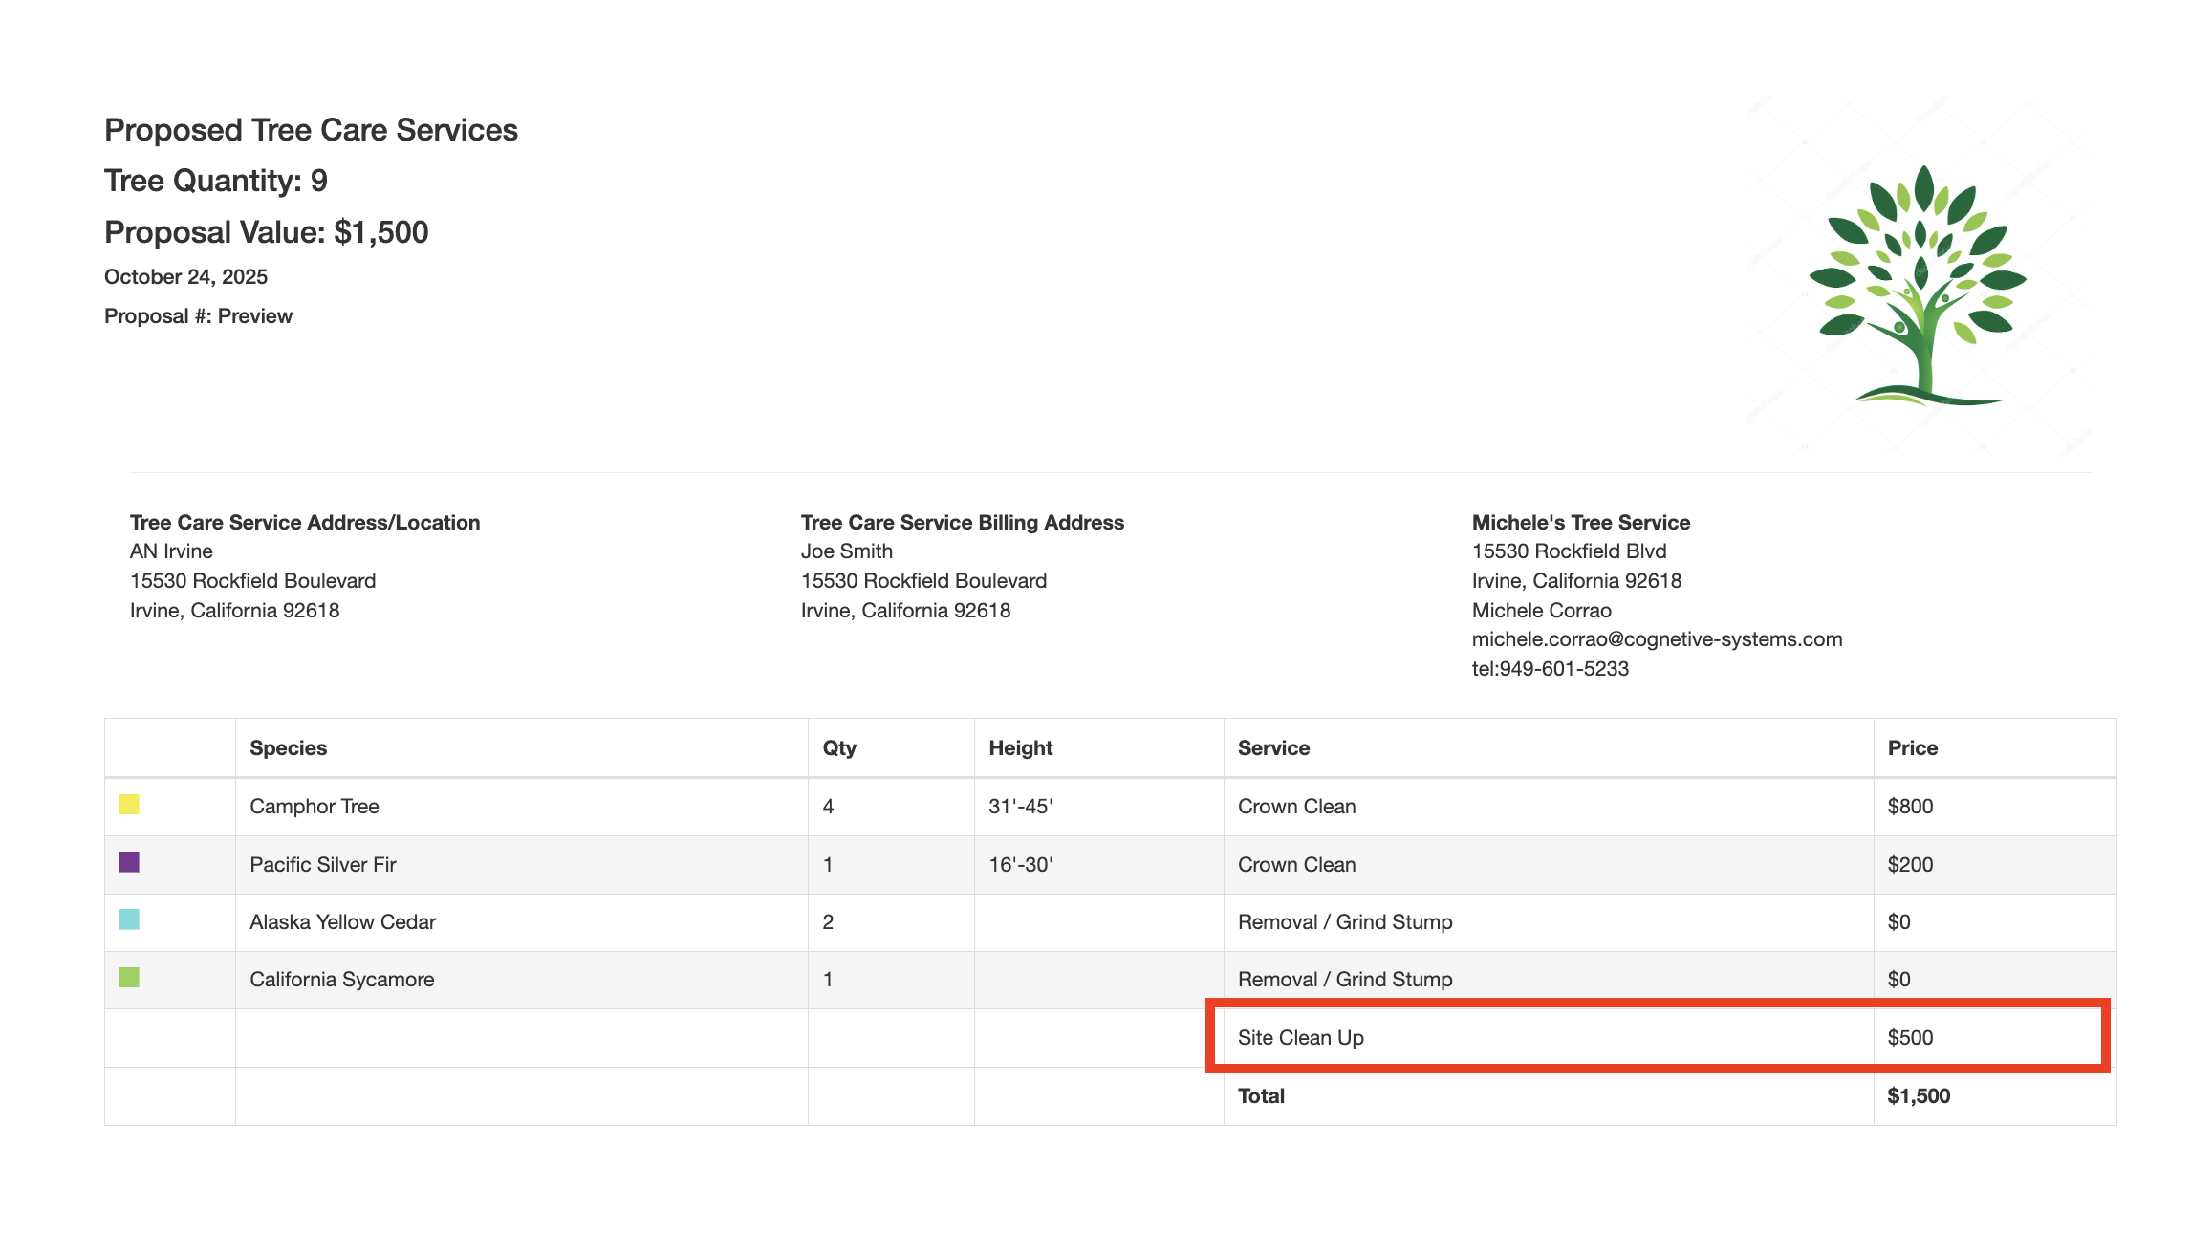Click the $500 Site Clean Up price

coord(1910,1038)
